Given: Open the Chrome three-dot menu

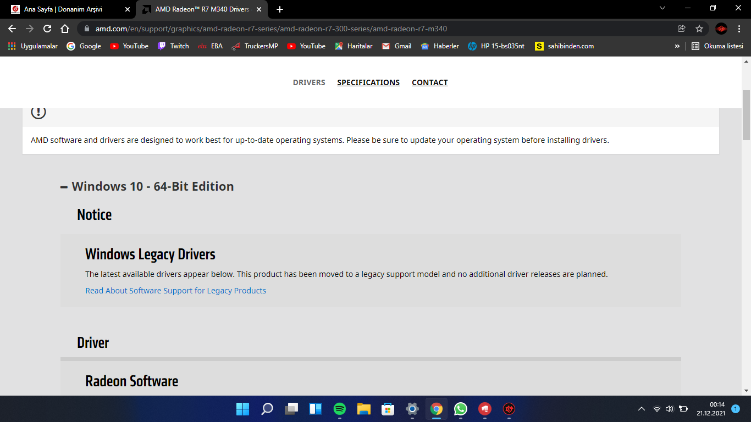Looking at the screenshot, I should coord(739,29).
